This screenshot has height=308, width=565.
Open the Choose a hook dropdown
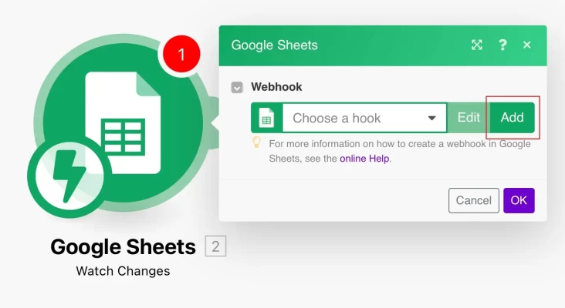point(364,118)
